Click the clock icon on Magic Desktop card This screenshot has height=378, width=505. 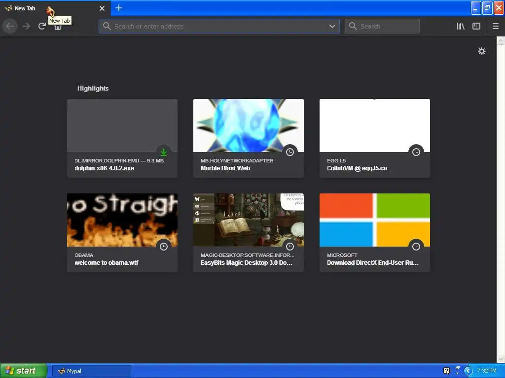[x=290, y=247]
